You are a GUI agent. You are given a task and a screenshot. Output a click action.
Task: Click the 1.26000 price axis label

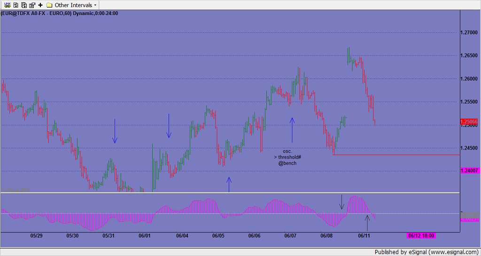click(x=470, y=79)
